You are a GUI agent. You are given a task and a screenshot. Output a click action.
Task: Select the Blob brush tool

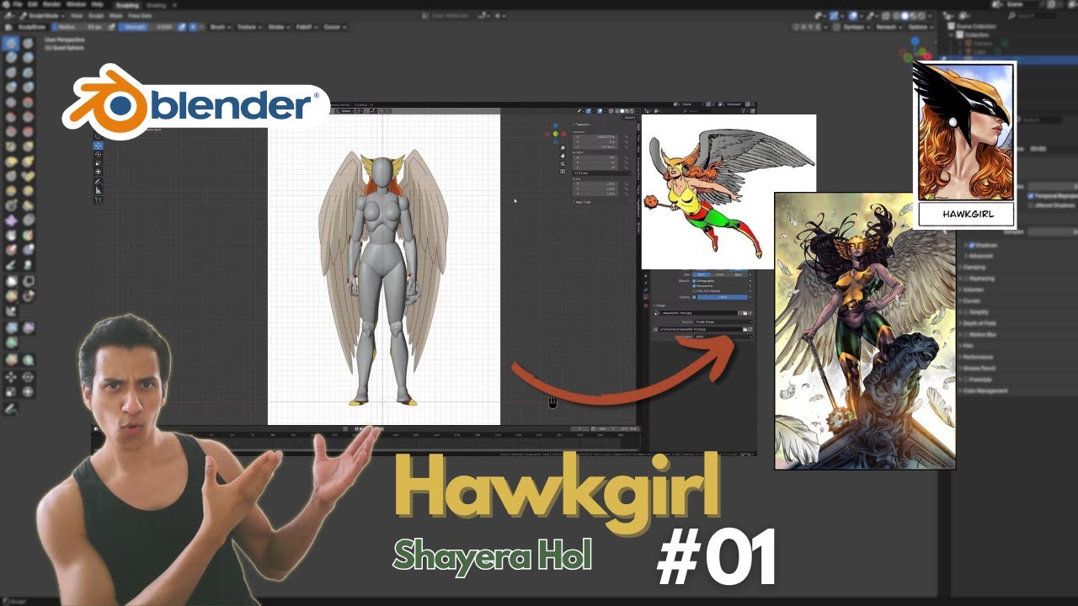tap(28, 87)
